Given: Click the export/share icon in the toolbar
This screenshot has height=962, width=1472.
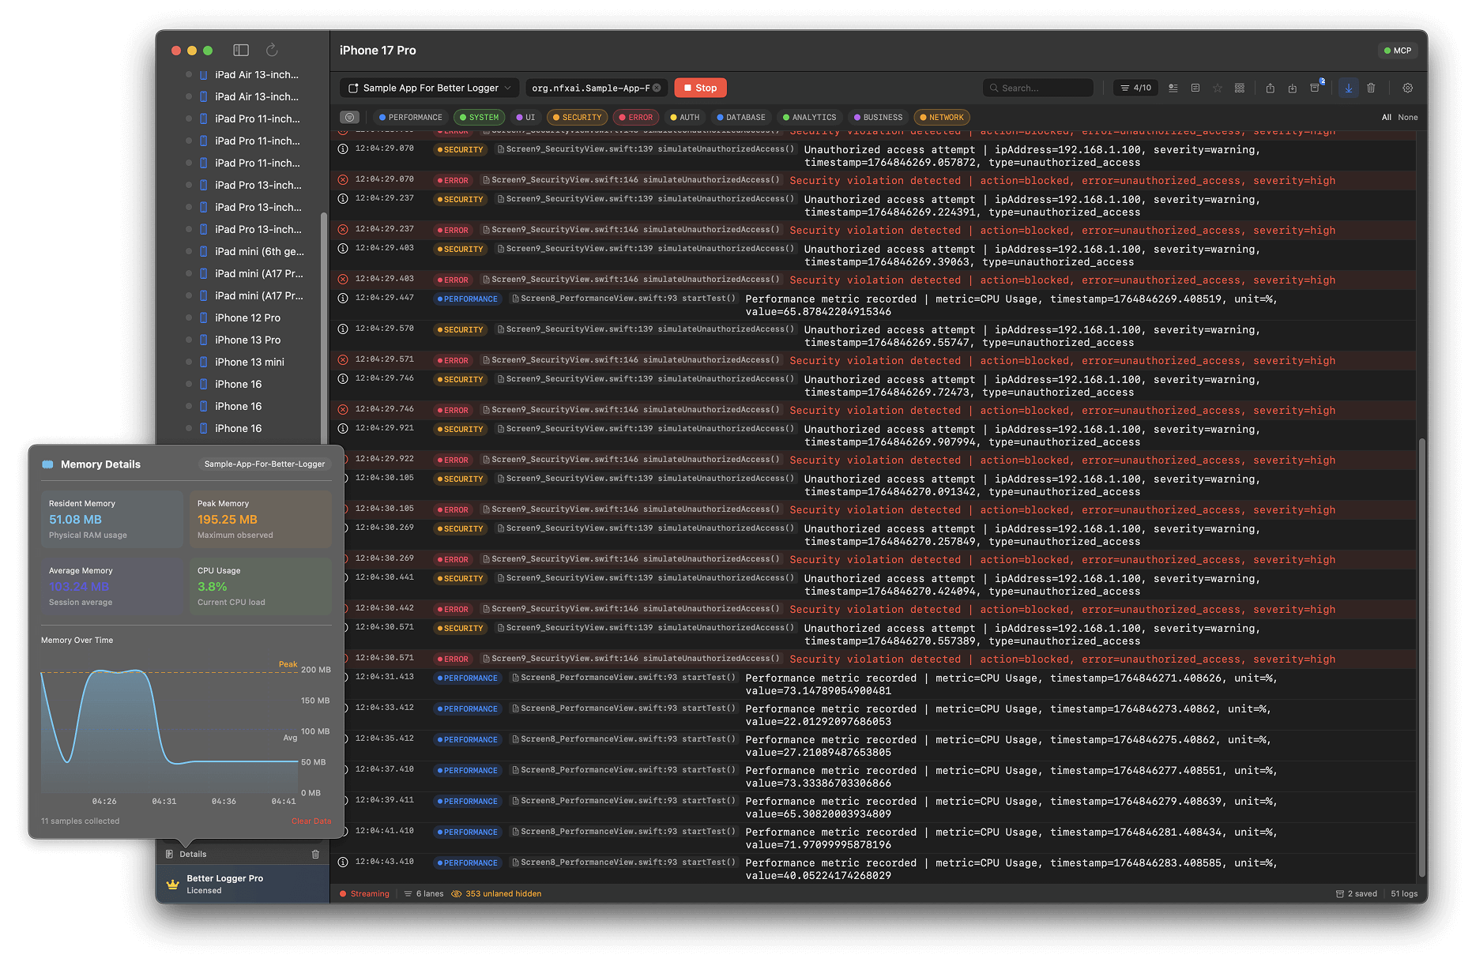Looking at the screenshot, I should (1270, 88).
